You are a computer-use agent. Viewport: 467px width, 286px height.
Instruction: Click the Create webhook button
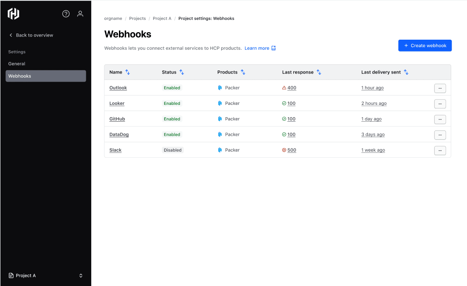point(425,45)
